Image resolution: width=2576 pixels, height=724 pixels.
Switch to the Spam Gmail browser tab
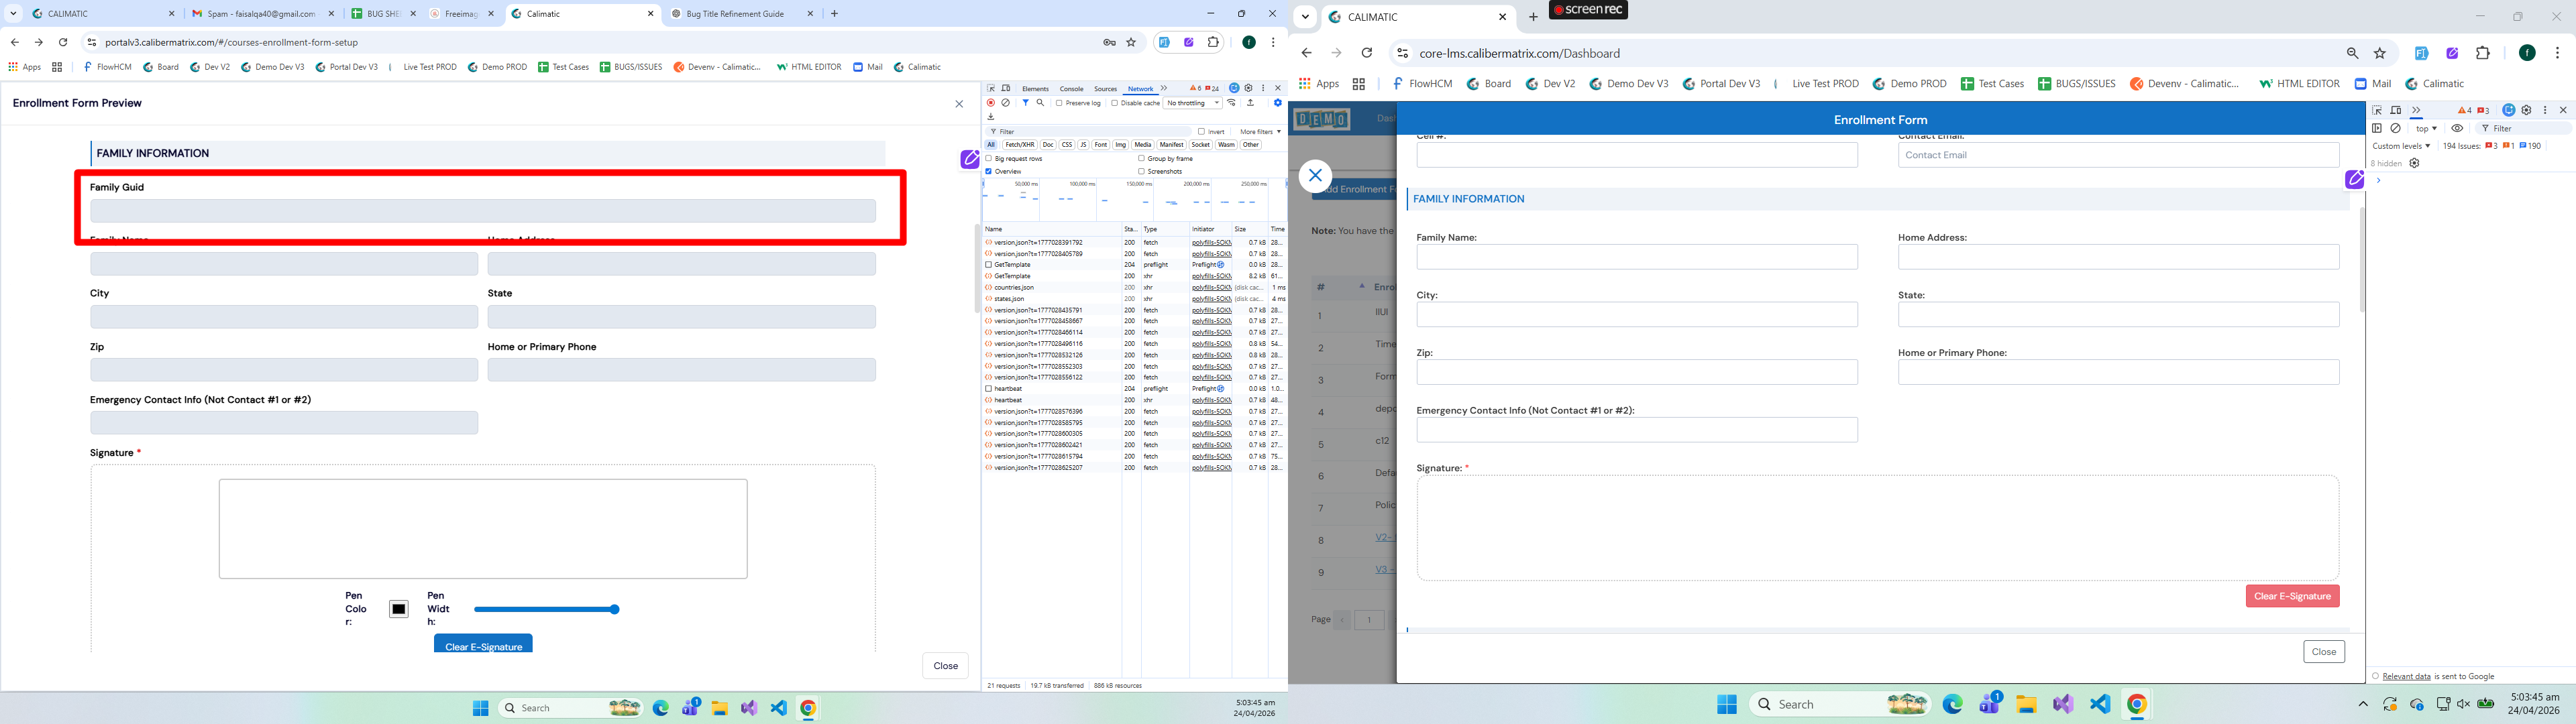[261, 14]
